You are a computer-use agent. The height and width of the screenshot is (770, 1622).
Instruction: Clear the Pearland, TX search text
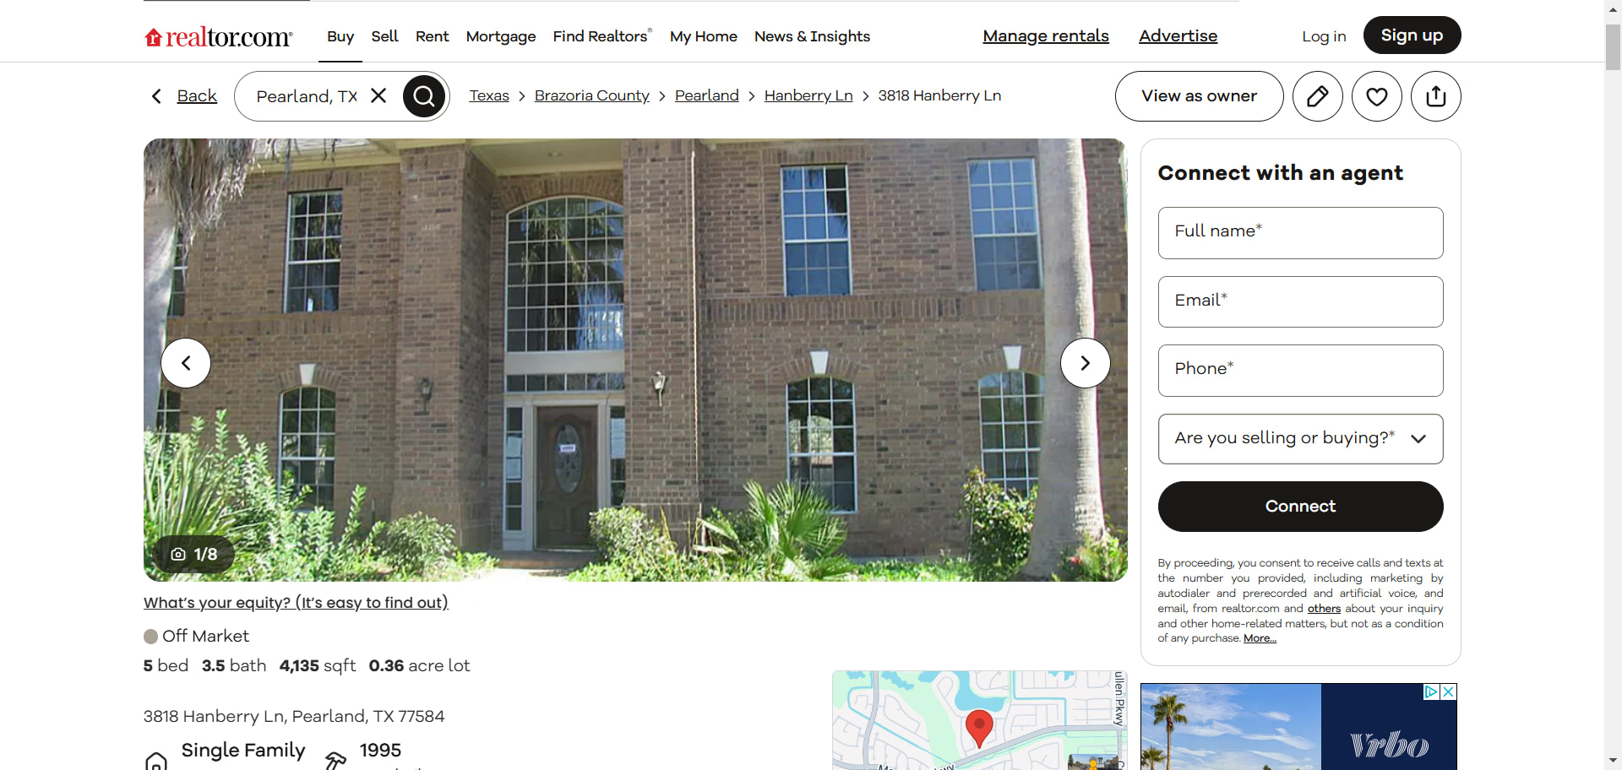click(378, 95)
